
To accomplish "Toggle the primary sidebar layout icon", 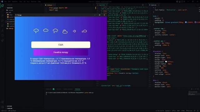I will [x=177, y=2].
